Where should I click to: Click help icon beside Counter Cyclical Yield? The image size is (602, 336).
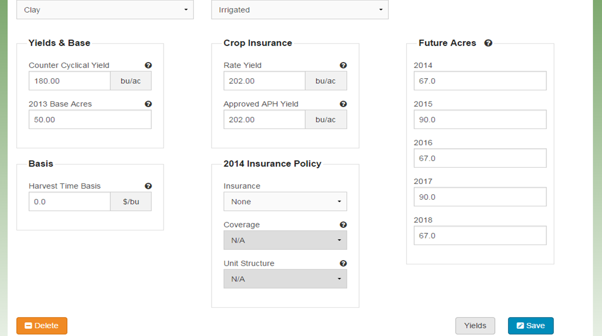click(148, 65)
